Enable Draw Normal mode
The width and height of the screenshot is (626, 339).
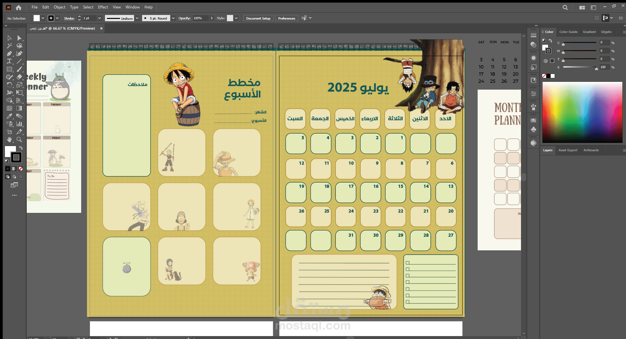coord(8,176)
